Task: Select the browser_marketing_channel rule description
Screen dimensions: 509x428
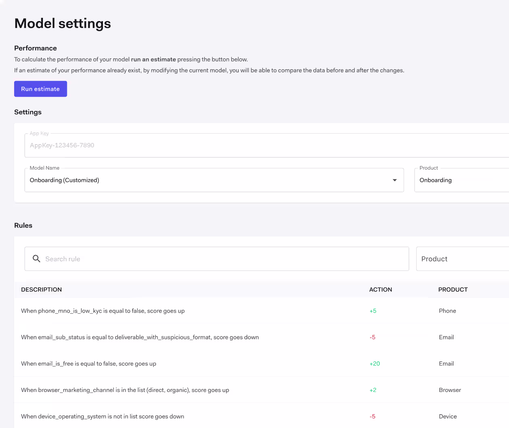Action: click(125, 390)
